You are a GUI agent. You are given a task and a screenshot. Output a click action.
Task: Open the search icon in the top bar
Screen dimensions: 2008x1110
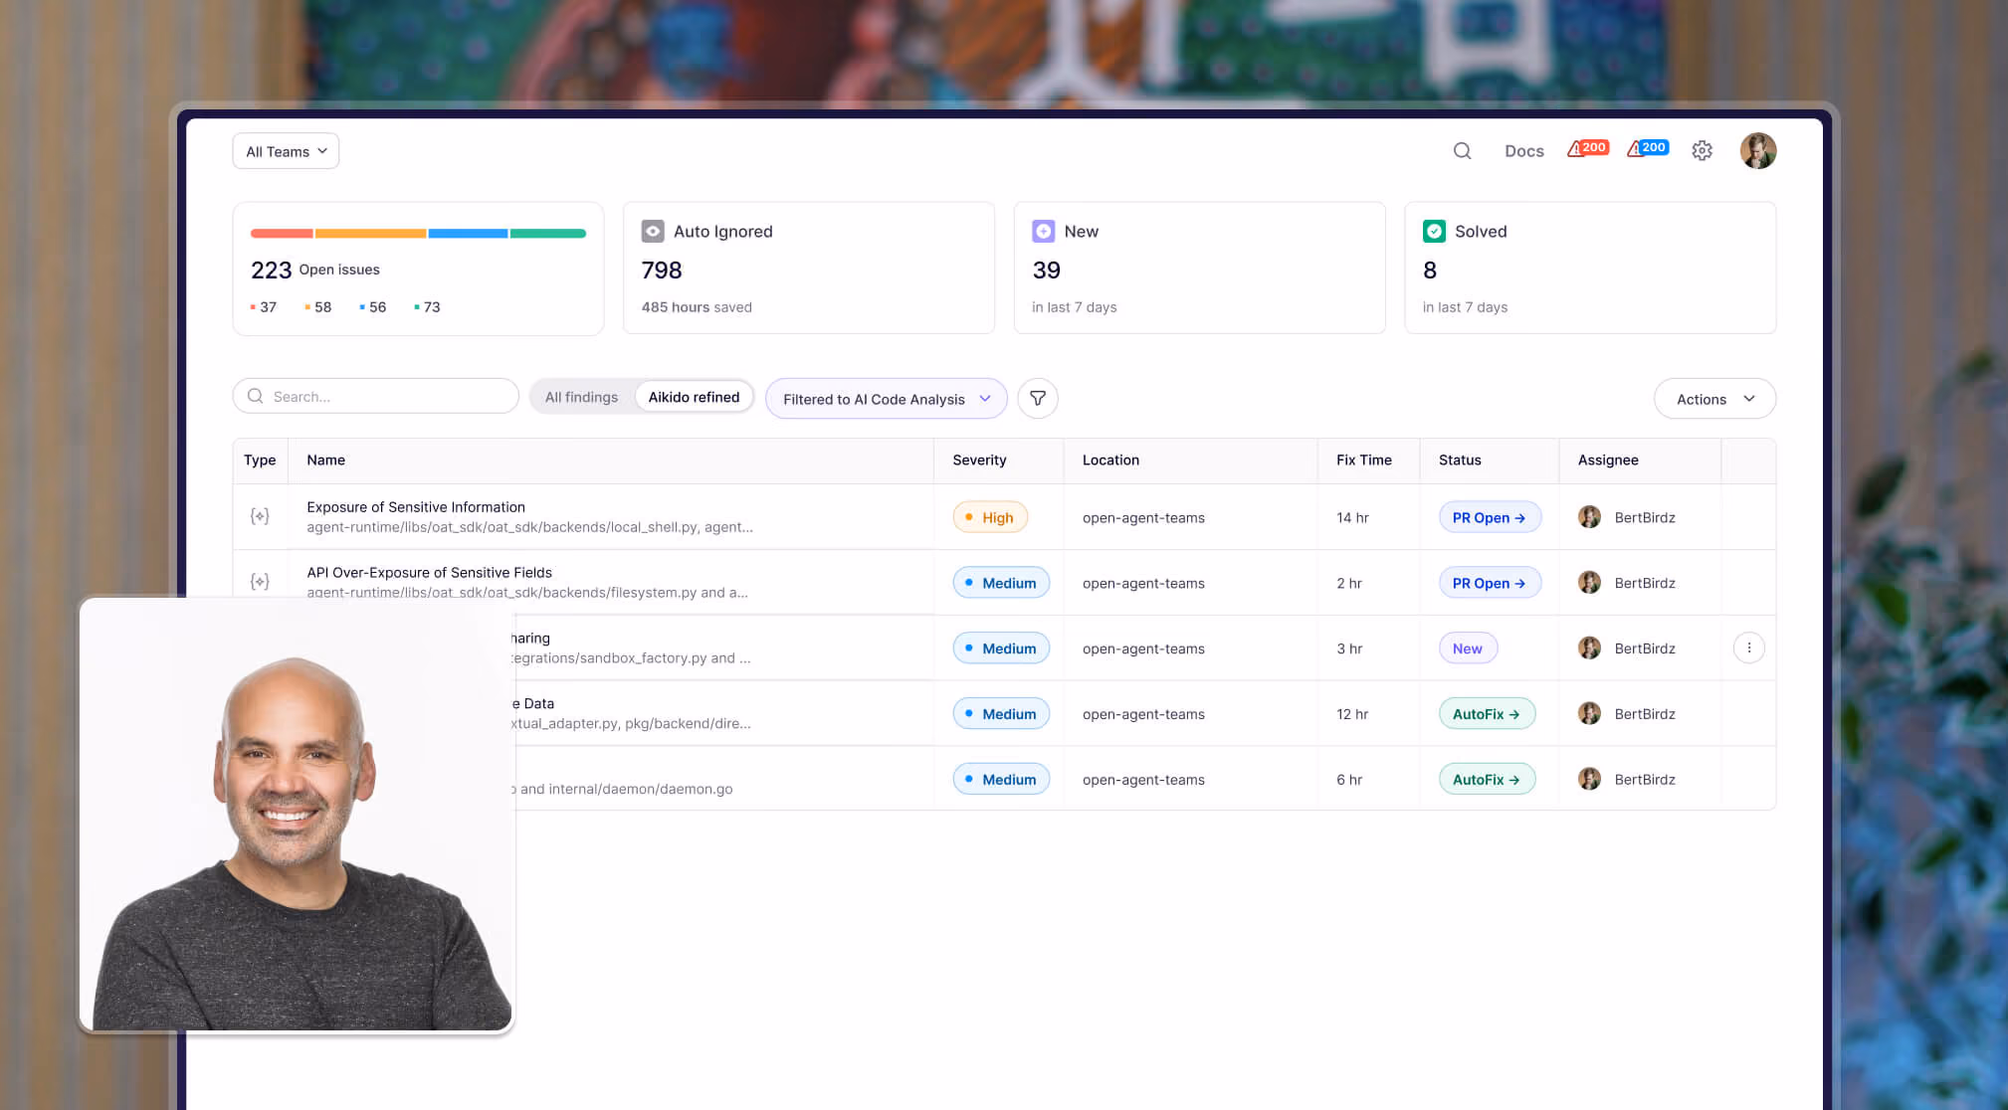[x=1462, y=151]
